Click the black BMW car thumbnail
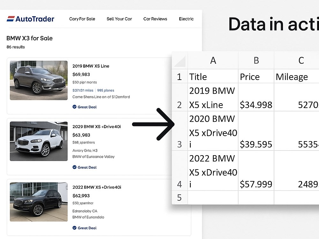The image size is (319, 239). (39, 202)
